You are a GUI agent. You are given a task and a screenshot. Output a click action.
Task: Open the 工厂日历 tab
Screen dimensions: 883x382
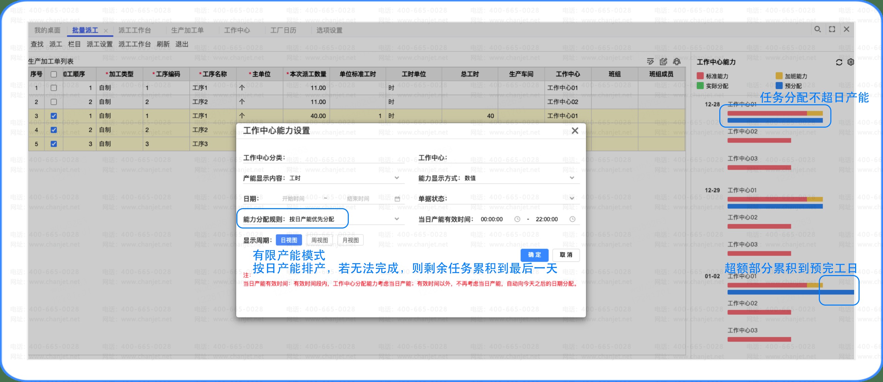click(283, 30)
